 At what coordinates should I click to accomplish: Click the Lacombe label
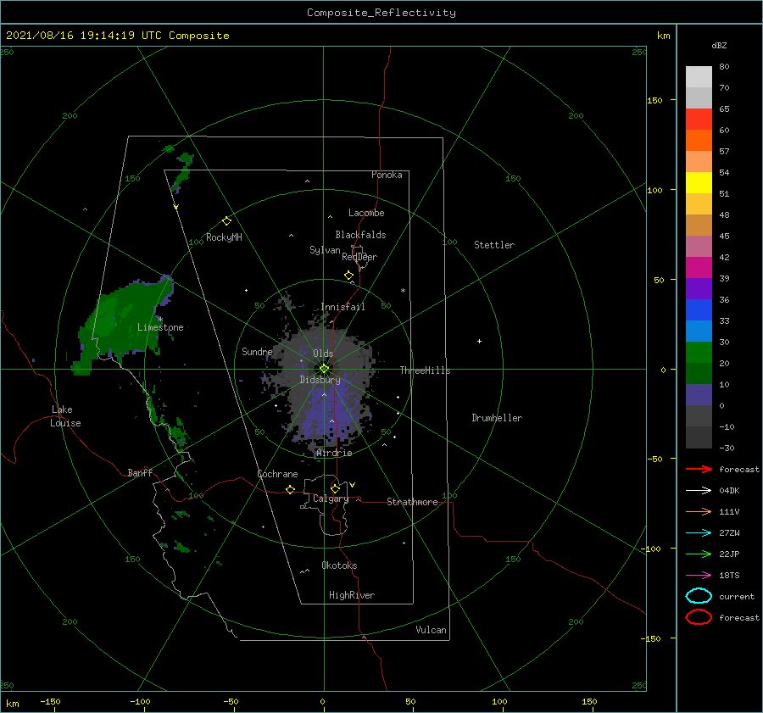pyautogui.click(x=366, y=213)
